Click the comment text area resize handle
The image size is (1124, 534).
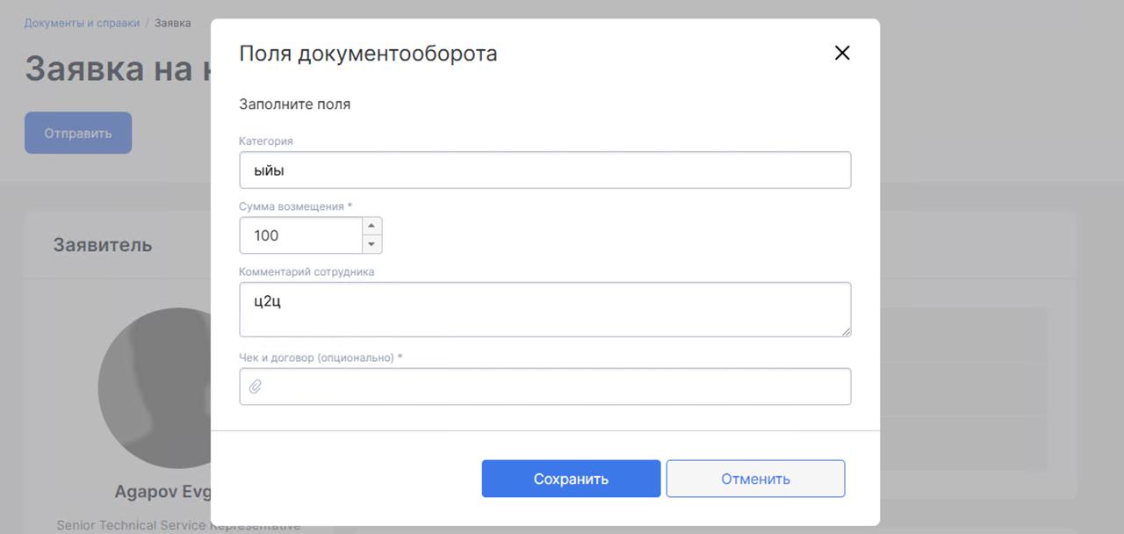click(846, 331)
